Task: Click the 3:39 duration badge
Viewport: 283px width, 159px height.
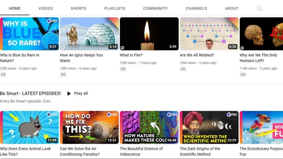Action: pos(173,47)
